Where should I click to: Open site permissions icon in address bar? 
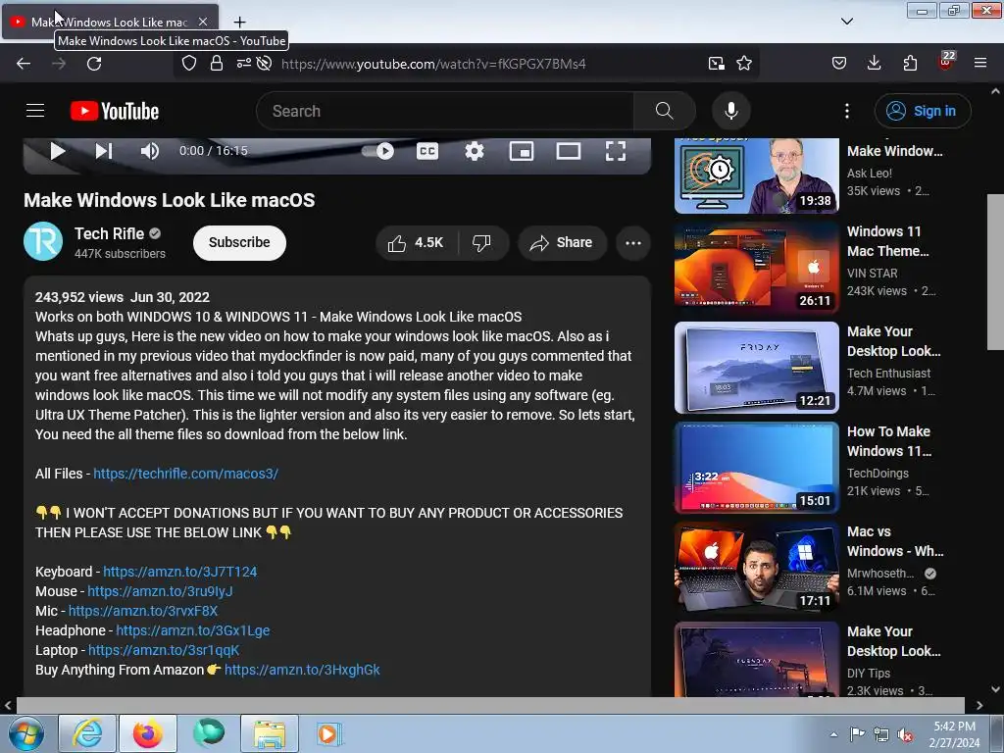[244, 63]
